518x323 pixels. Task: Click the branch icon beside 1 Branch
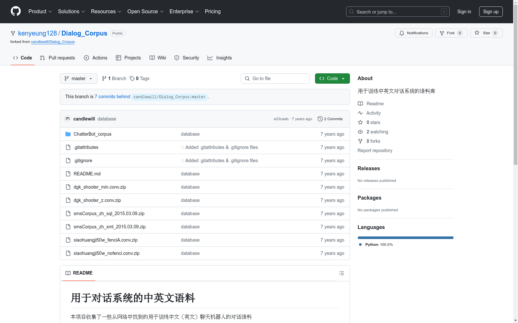pos(104,78)
